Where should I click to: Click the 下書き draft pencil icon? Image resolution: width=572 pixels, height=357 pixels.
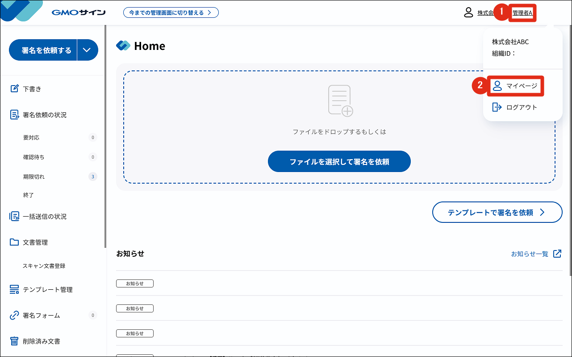click(14, 89)
